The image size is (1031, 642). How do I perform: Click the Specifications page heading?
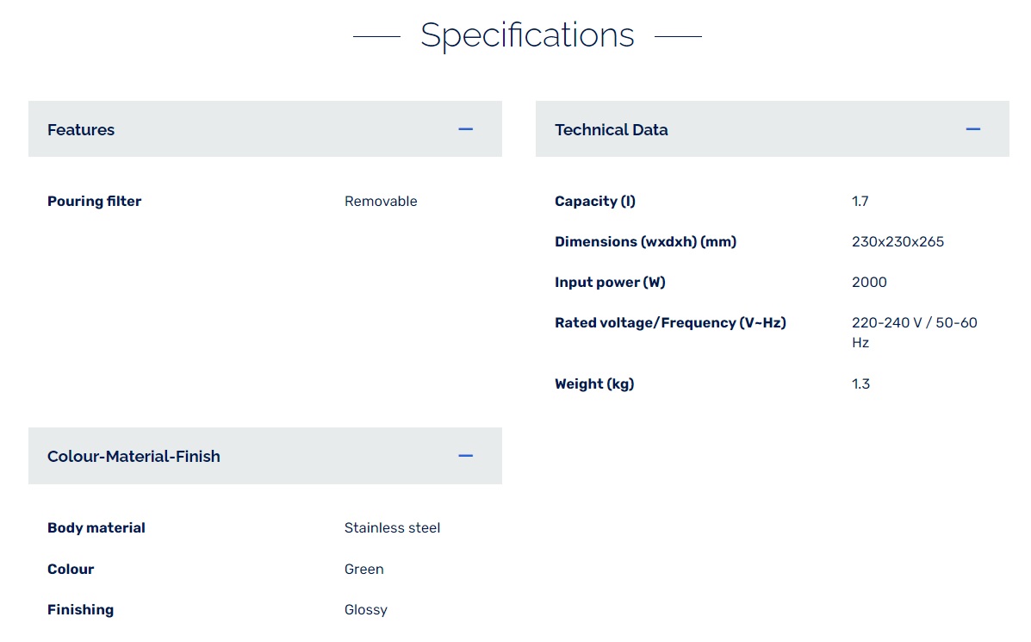527,35
